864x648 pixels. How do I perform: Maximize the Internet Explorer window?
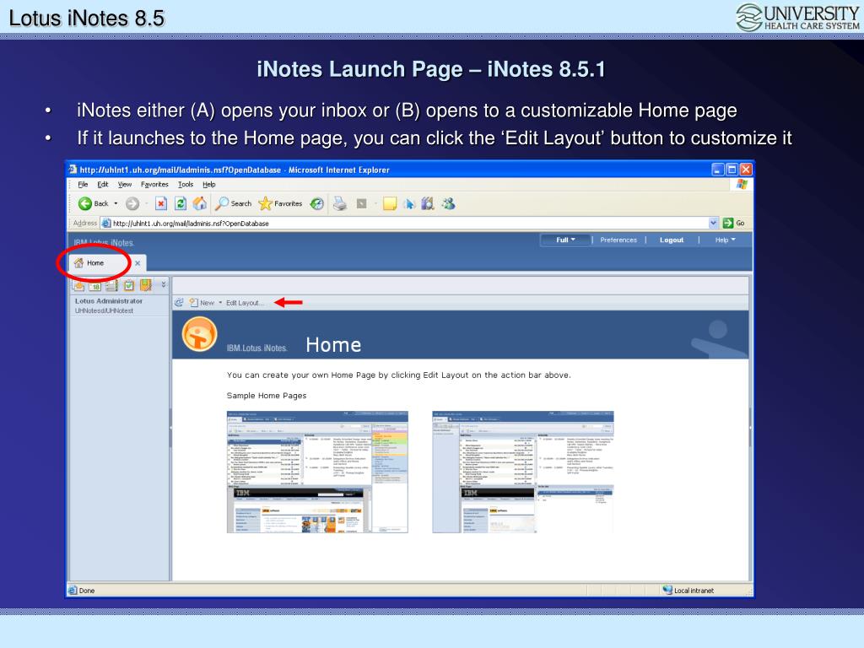pos(732,170)
